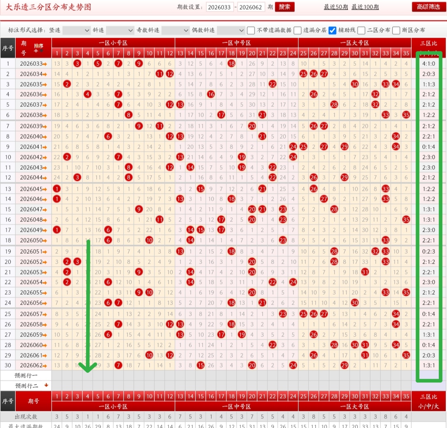The height and width of the screenshot is (428, 447).
Task: Click top header column number 12
Action: [170, 53]
